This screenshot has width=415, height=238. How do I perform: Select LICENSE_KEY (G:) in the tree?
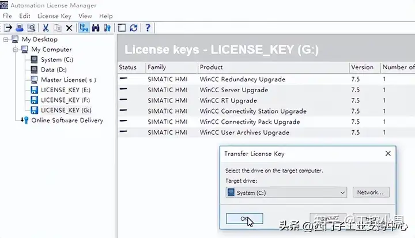[66, 110]
